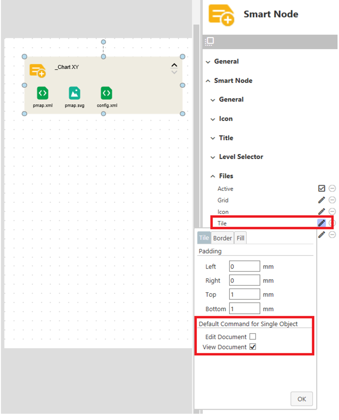The width and height of the screenshot is (339, 420).
Task: Click the pmap.xml file icon
Action: coord(42,93)
